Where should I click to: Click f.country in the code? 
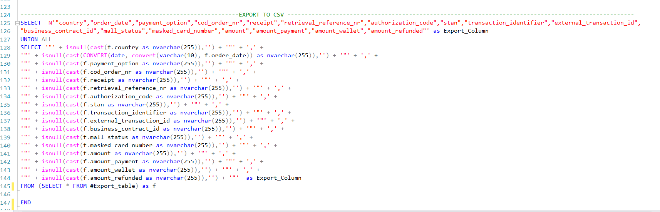click(x=123, y=47)
